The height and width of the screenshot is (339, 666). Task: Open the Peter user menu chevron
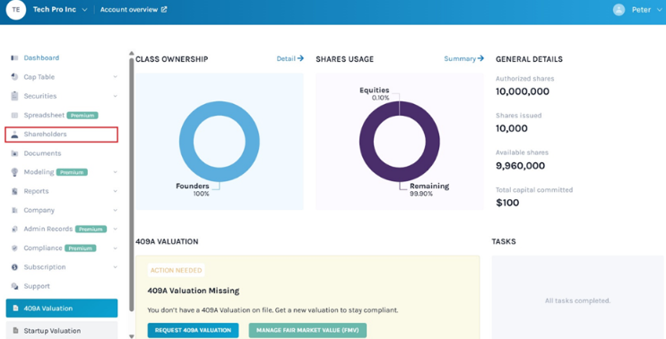660,10
